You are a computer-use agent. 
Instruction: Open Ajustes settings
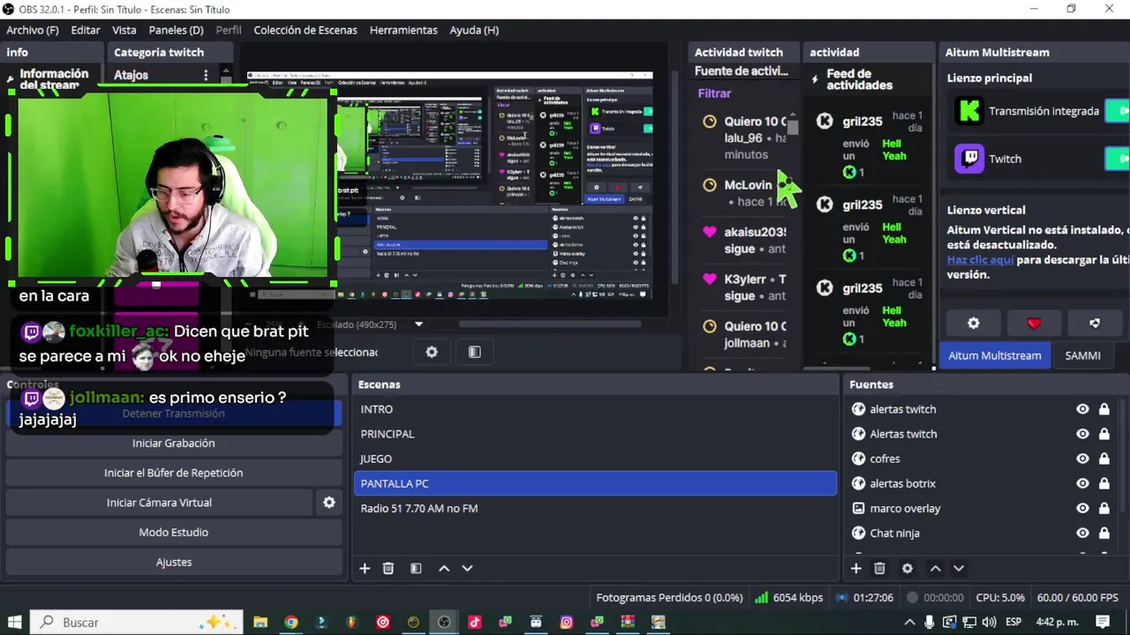[174, 562]
